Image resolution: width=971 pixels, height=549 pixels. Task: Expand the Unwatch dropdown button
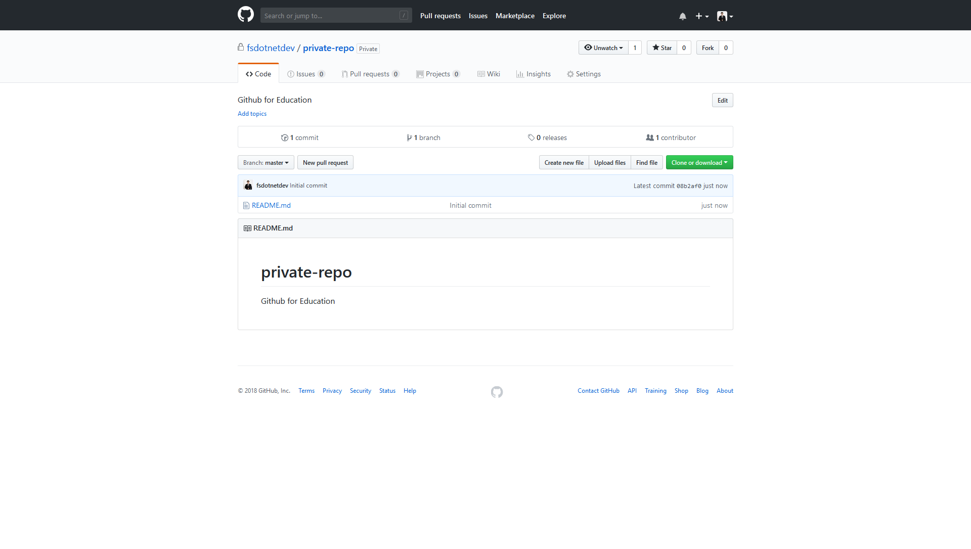(x=603, y=48)
